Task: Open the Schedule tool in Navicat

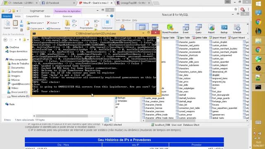Action: click(x=237, y=29)
